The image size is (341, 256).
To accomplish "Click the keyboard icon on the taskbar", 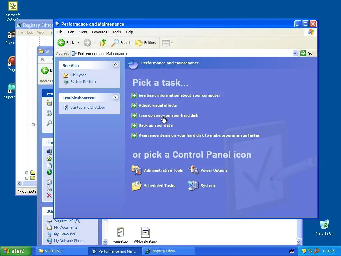I will (292, 251).
